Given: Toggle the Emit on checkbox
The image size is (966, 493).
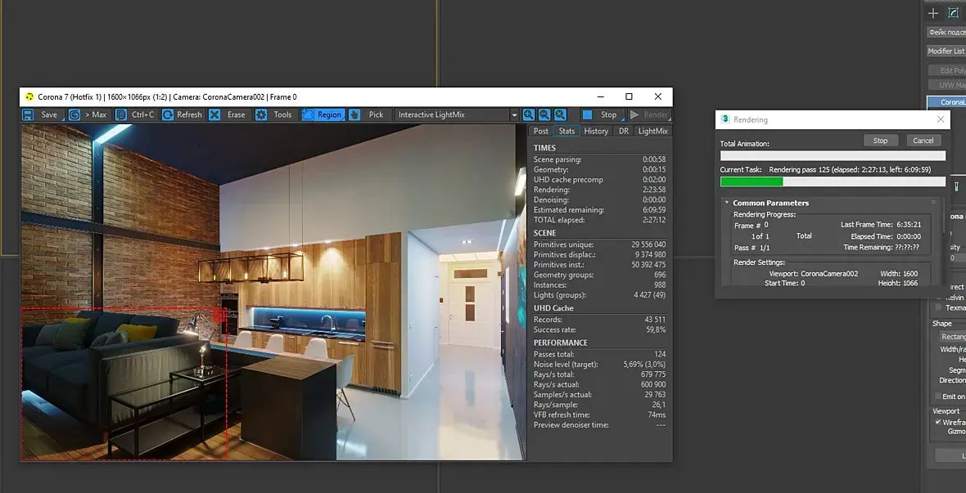Looking at the screenshot, I should click(938, 397).
